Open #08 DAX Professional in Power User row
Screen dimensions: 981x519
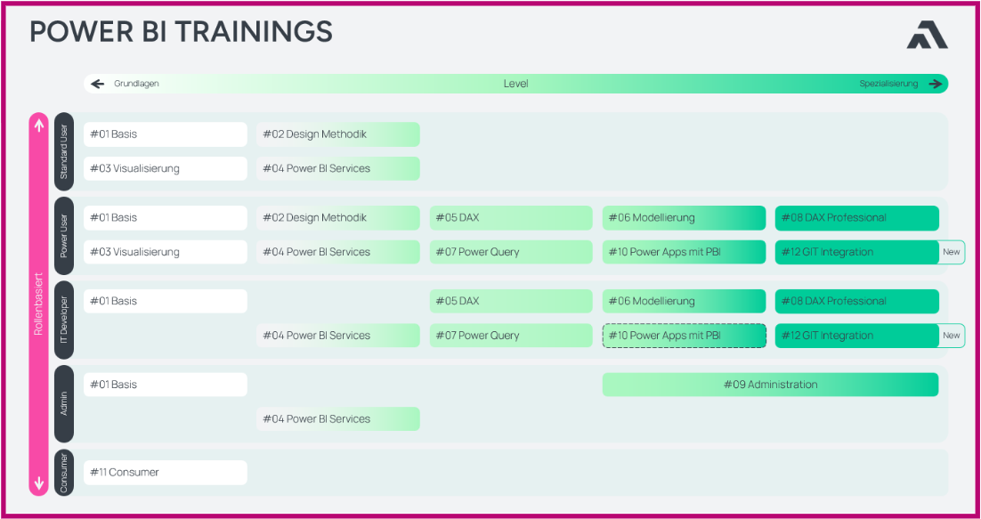click(856, 217)
